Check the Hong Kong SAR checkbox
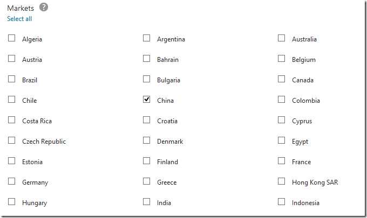This screenshot has height=218, width=367. coord(282,181)
